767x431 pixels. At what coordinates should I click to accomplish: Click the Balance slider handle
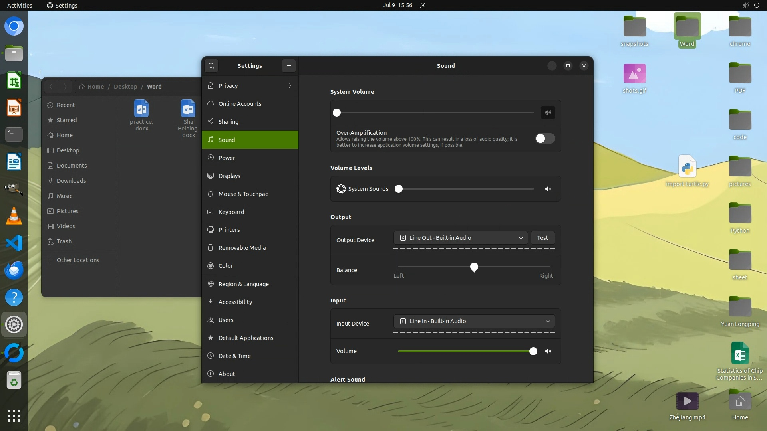pos(474,267)
